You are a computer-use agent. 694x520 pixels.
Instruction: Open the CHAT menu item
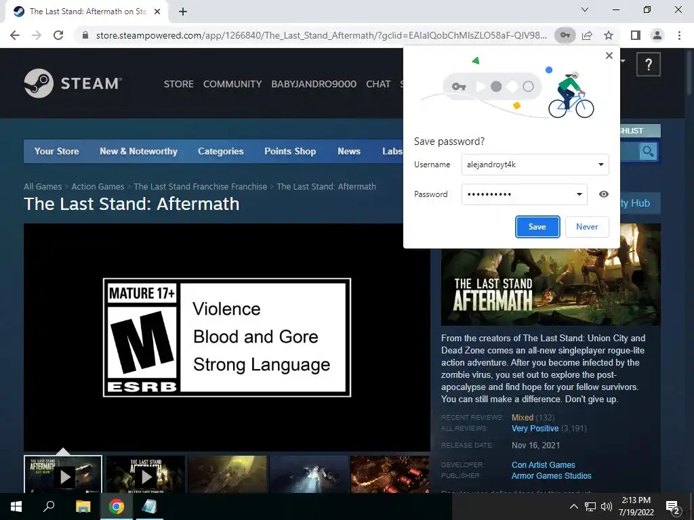coord(378,84)
